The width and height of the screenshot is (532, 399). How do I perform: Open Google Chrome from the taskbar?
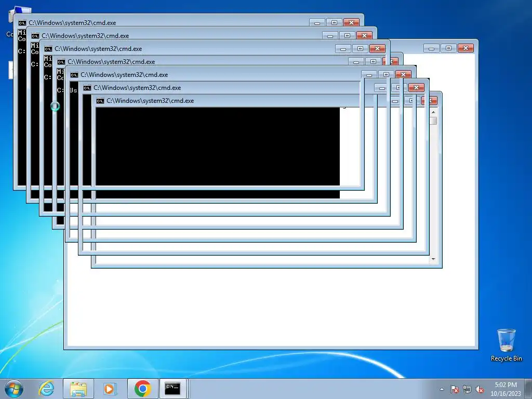142,389
